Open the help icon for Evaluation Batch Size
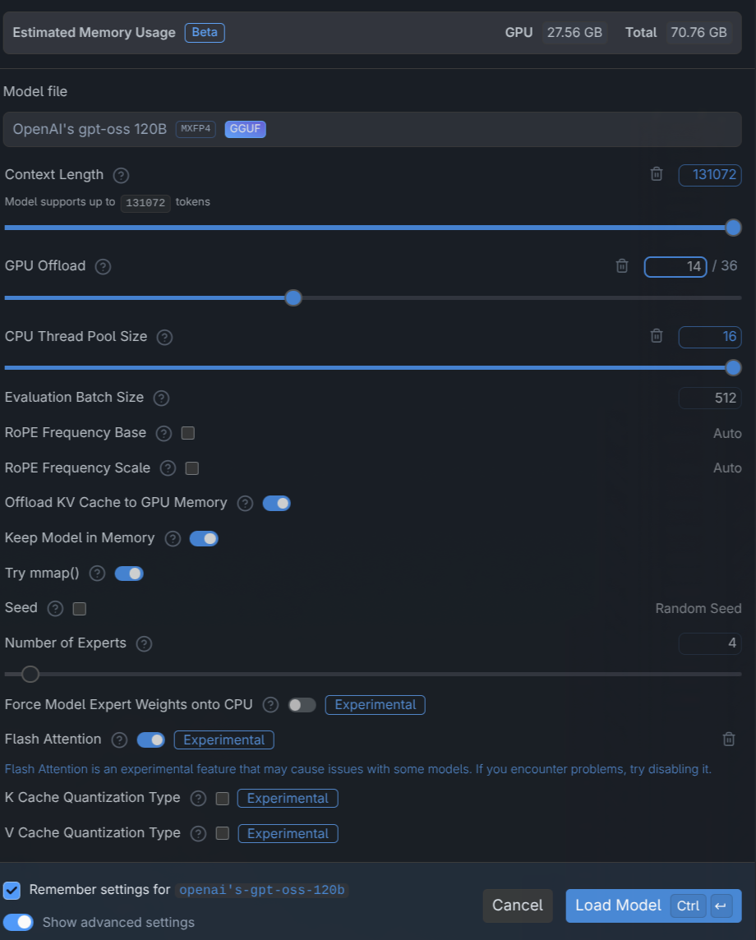This screenshot has height=940, width=756. pos(161,398)
